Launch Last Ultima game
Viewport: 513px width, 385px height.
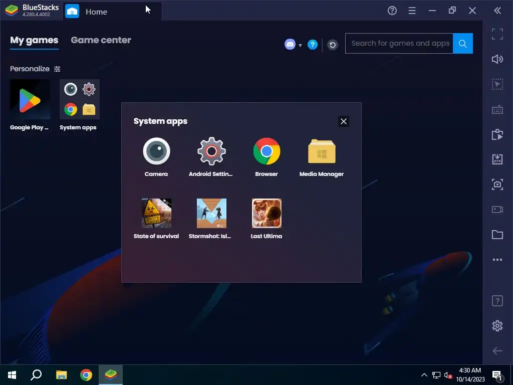click(x=267, y=213)
